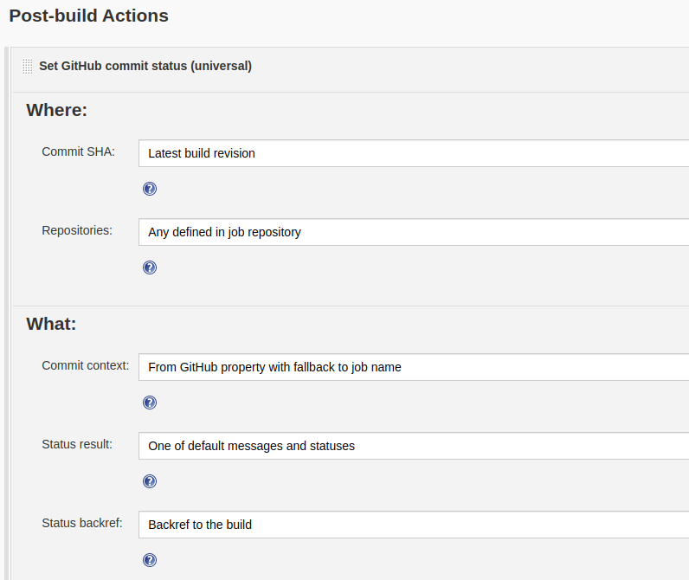Open help for Commit SHA
The width and height of the screenshot is (689, 580).
pos(150,189)
